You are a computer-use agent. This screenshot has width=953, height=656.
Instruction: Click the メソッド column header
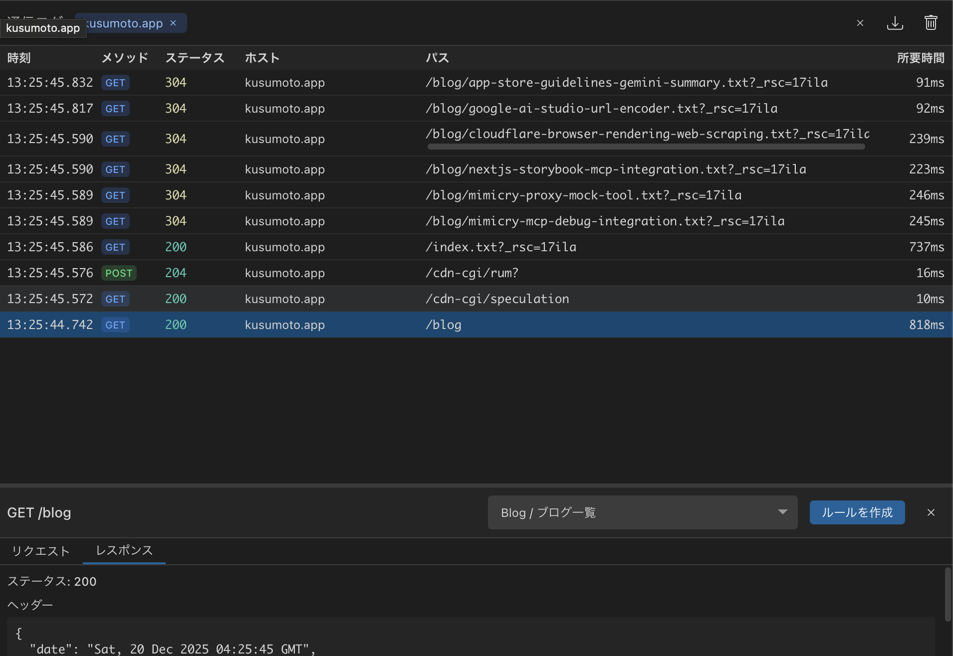[125, 58]
